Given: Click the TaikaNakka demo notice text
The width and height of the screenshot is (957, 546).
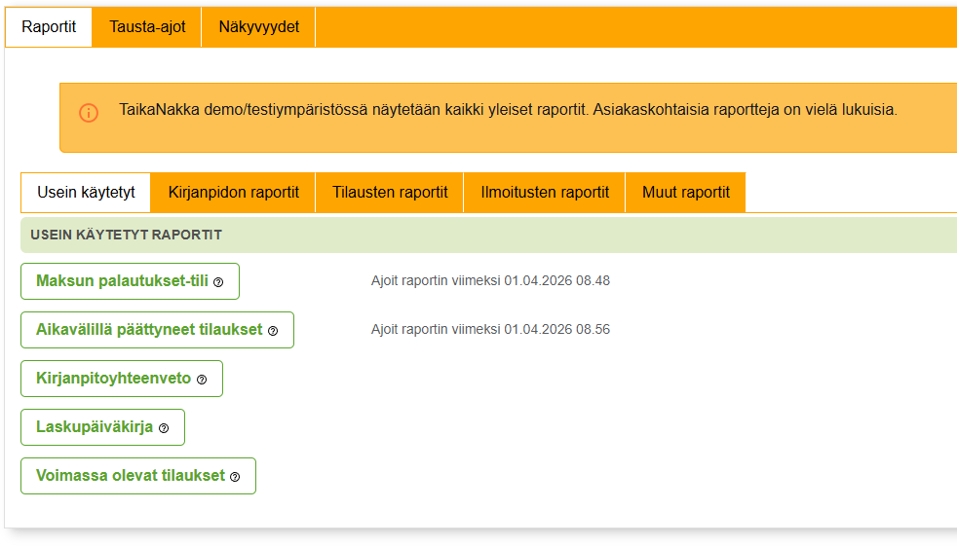Looking at the screenshot, I should point(508,110).
